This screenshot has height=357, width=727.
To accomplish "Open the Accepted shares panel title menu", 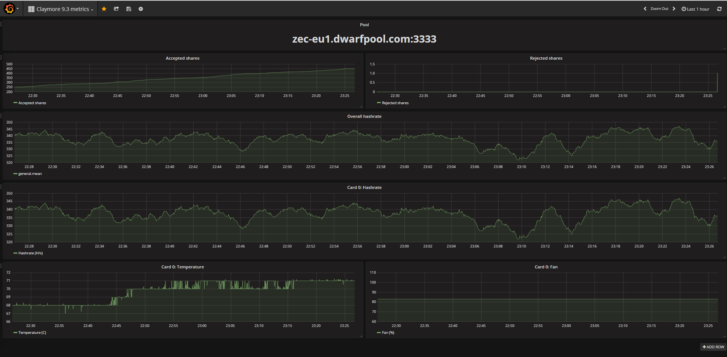I will pos(183,58).
